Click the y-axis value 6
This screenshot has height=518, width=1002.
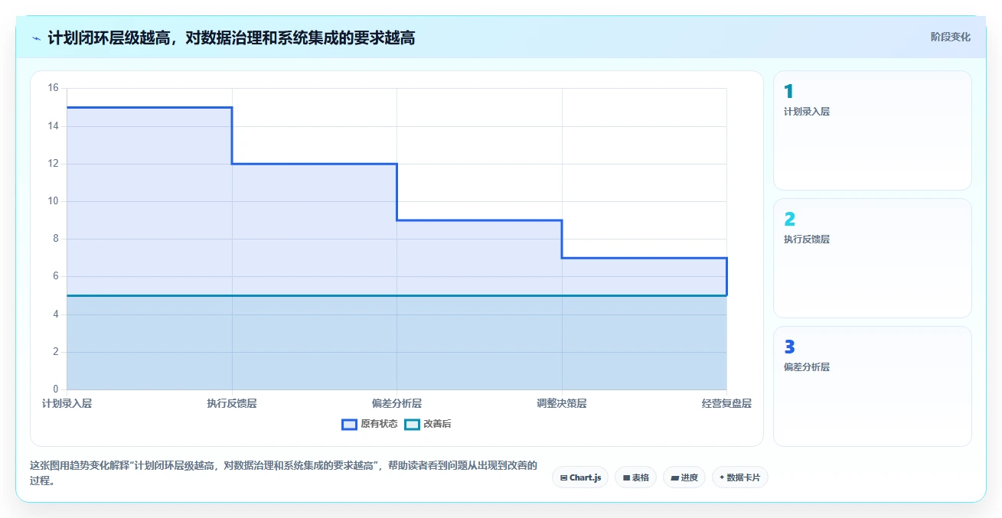[x=55, y=276]
